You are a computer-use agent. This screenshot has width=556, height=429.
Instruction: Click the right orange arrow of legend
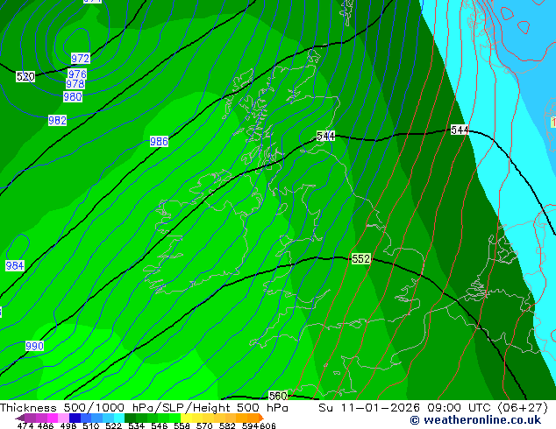pos(261,418)
